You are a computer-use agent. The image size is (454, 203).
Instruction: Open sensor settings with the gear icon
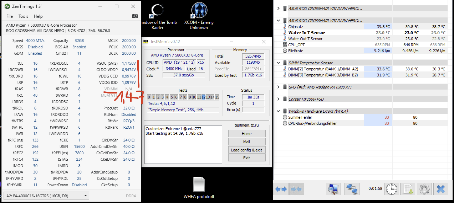coord(424,189)
